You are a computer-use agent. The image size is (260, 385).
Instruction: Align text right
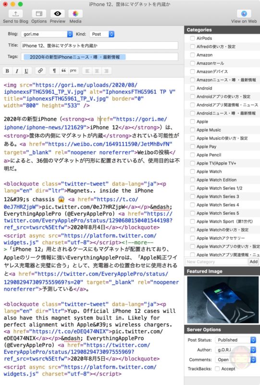pos(107,71)
